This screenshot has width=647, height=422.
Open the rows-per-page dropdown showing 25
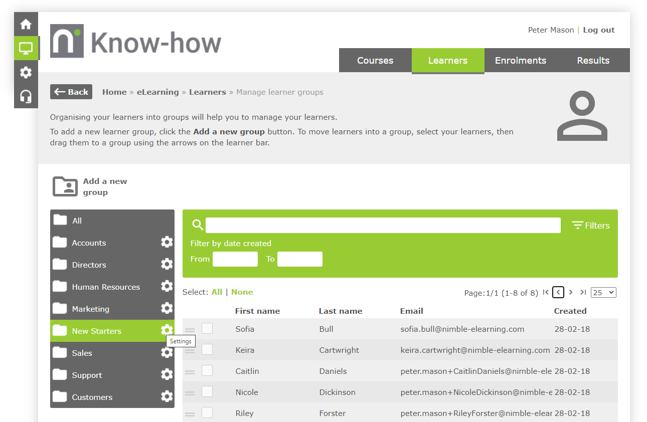(x=603, y=292)
